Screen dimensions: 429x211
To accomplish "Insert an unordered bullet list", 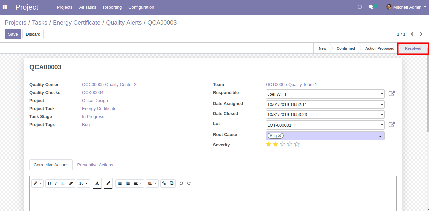I will pyautogui.click(x=120, y=183).
